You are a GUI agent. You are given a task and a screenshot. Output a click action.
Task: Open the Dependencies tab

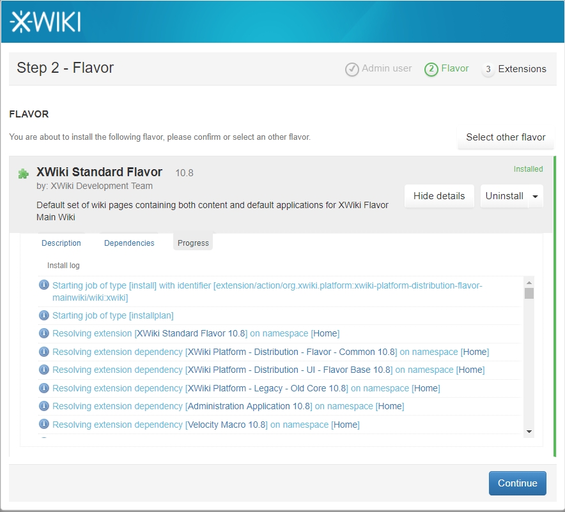[129, 243]
